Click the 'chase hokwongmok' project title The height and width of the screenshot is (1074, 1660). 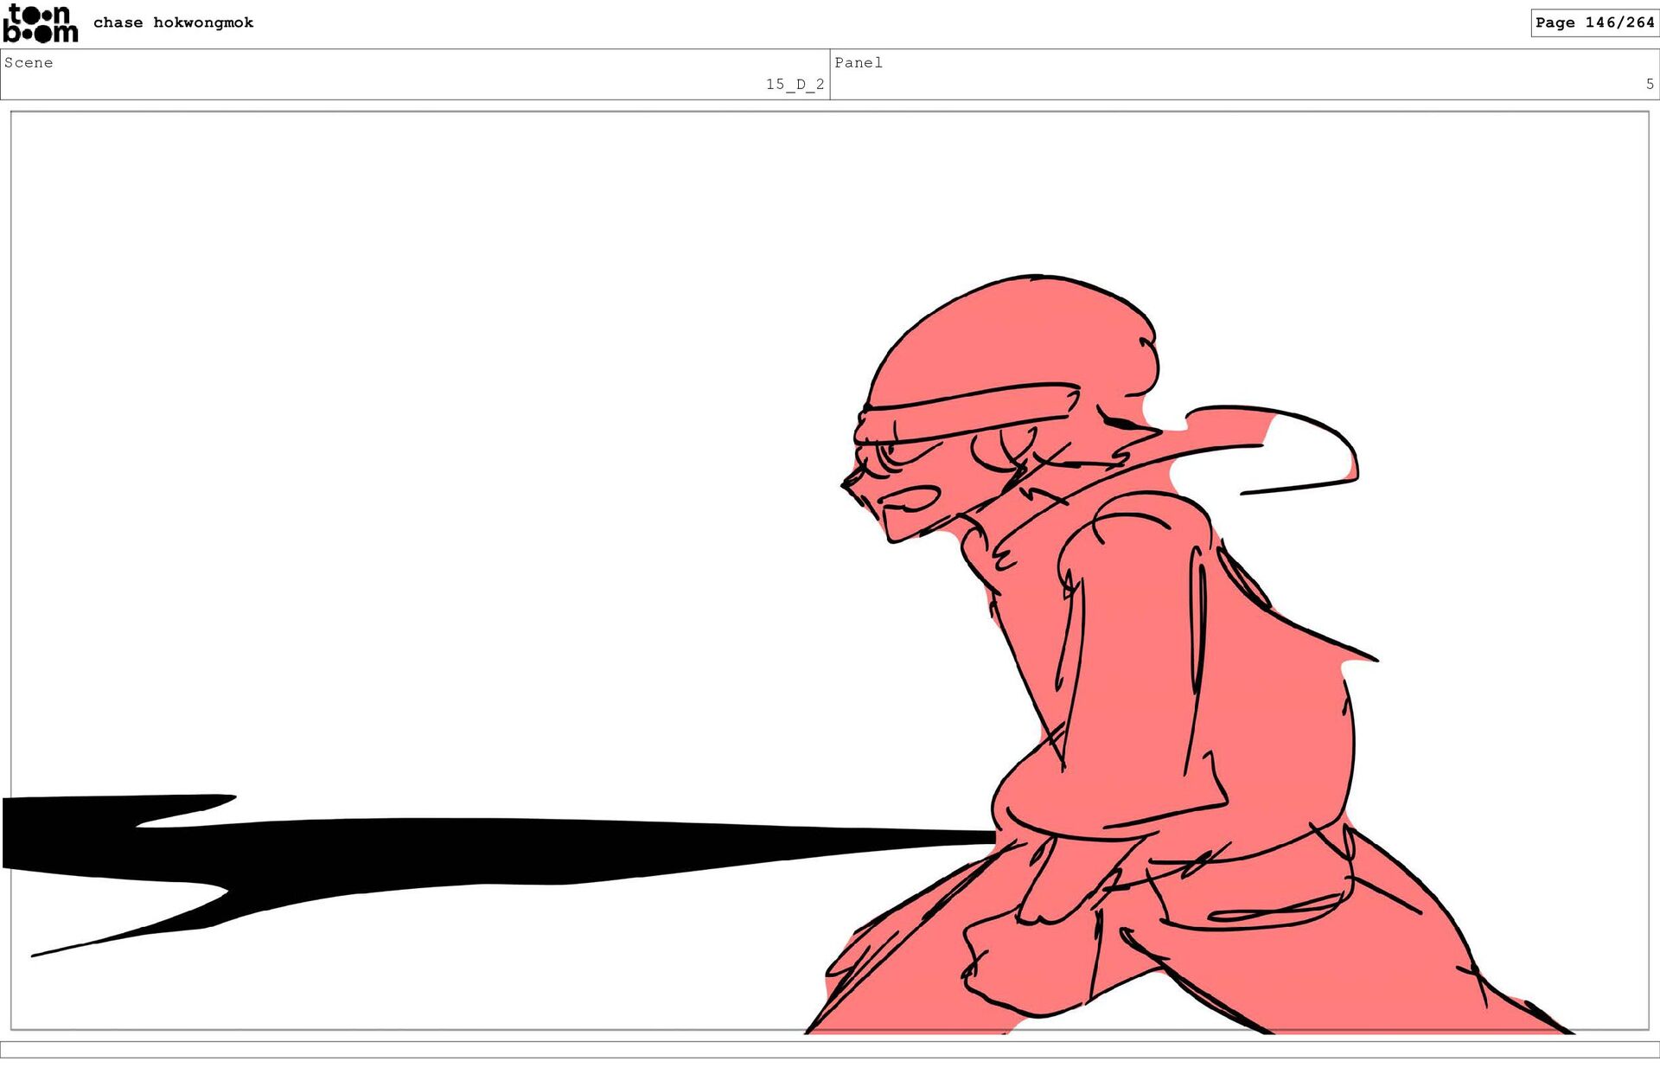click(173, 22)
